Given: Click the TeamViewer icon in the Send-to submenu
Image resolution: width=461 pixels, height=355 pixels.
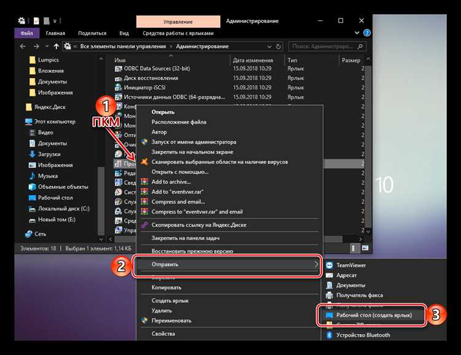Looking at the screenshot, I should pyautogui.click(x=329, y=265).
